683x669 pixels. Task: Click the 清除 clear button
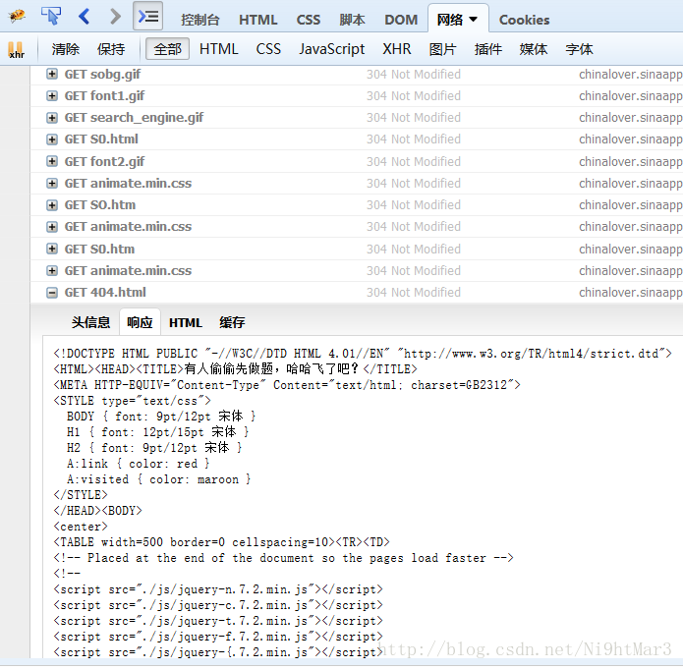[x=65, y=49]
